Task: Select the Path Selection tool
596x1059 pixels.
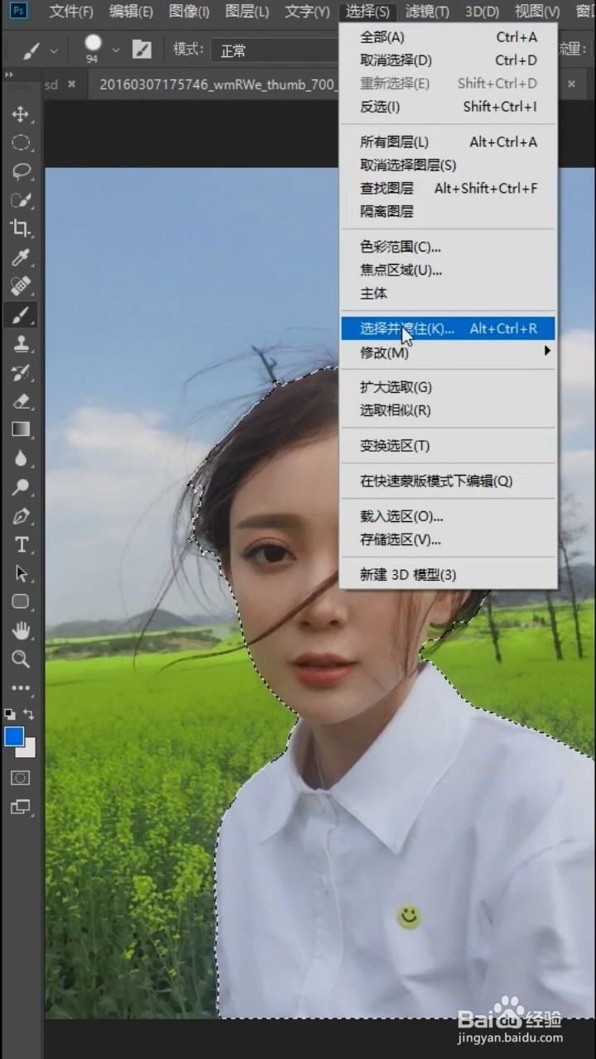Action: coord(21,573)
